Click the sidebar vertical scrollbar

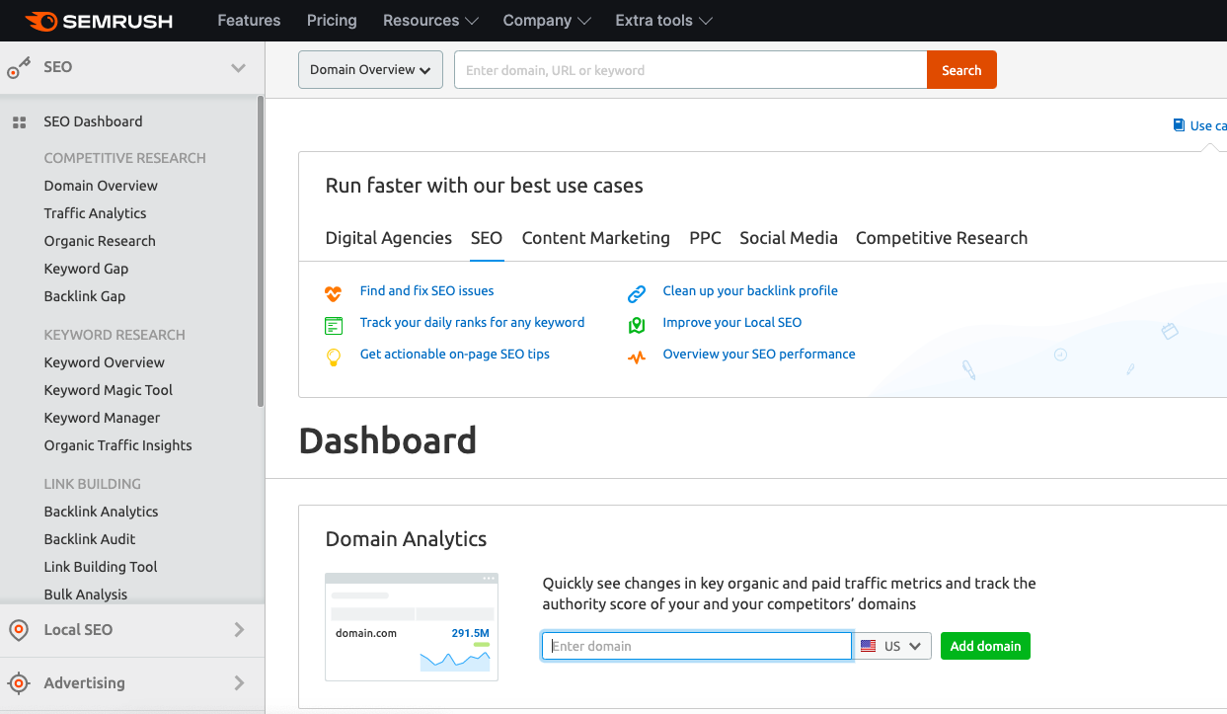[261, 251]
